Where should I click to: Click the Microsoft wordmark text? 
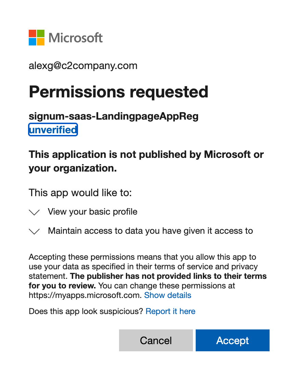click(x=76, y=38)
